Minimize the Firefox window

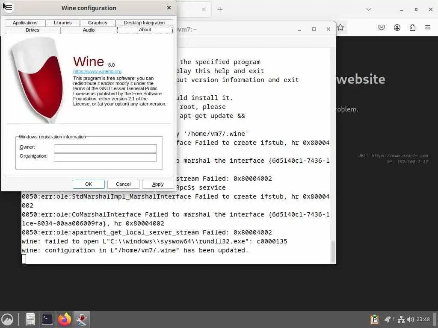click(x=402, y=10)
